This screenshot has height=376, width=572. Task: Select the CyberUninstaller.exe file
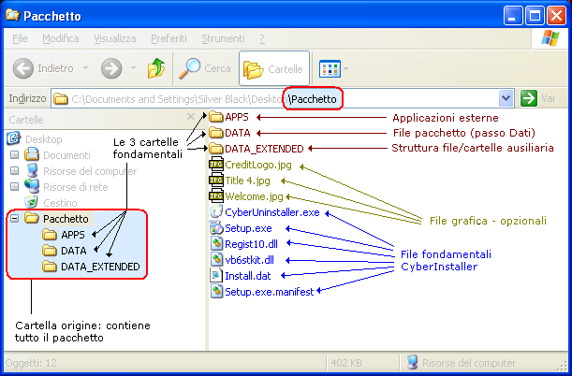point(271,212)
